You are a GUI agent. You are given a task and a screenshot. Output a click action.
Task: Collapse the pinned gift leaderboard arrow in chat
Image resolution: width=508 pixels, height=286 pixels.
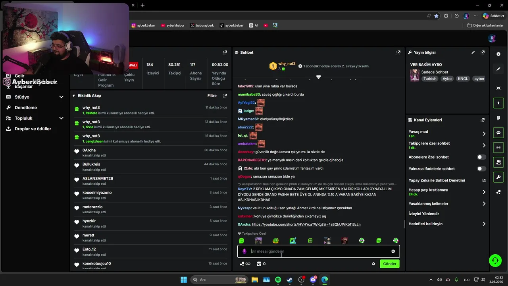tap(318, 77)
